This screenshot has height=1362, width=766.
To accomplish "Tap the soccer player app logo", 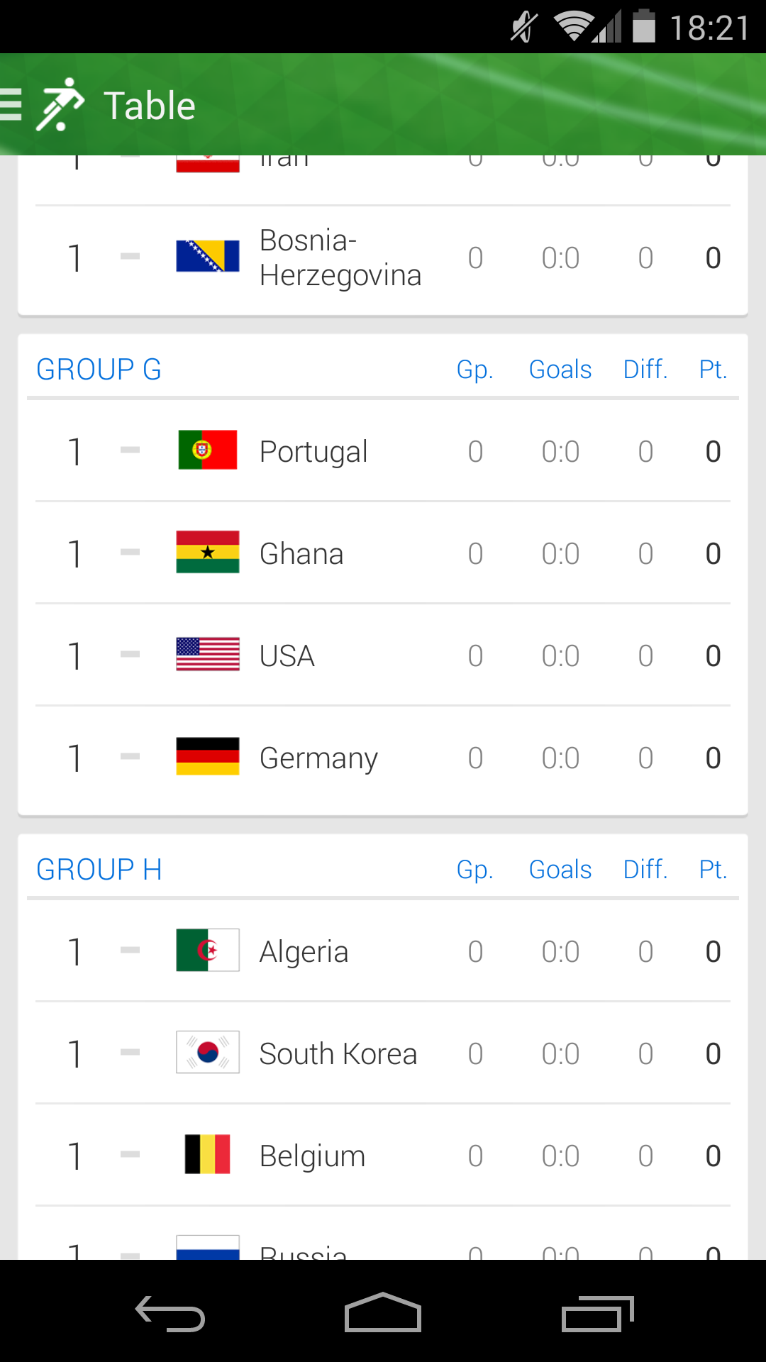I will 60,105.
